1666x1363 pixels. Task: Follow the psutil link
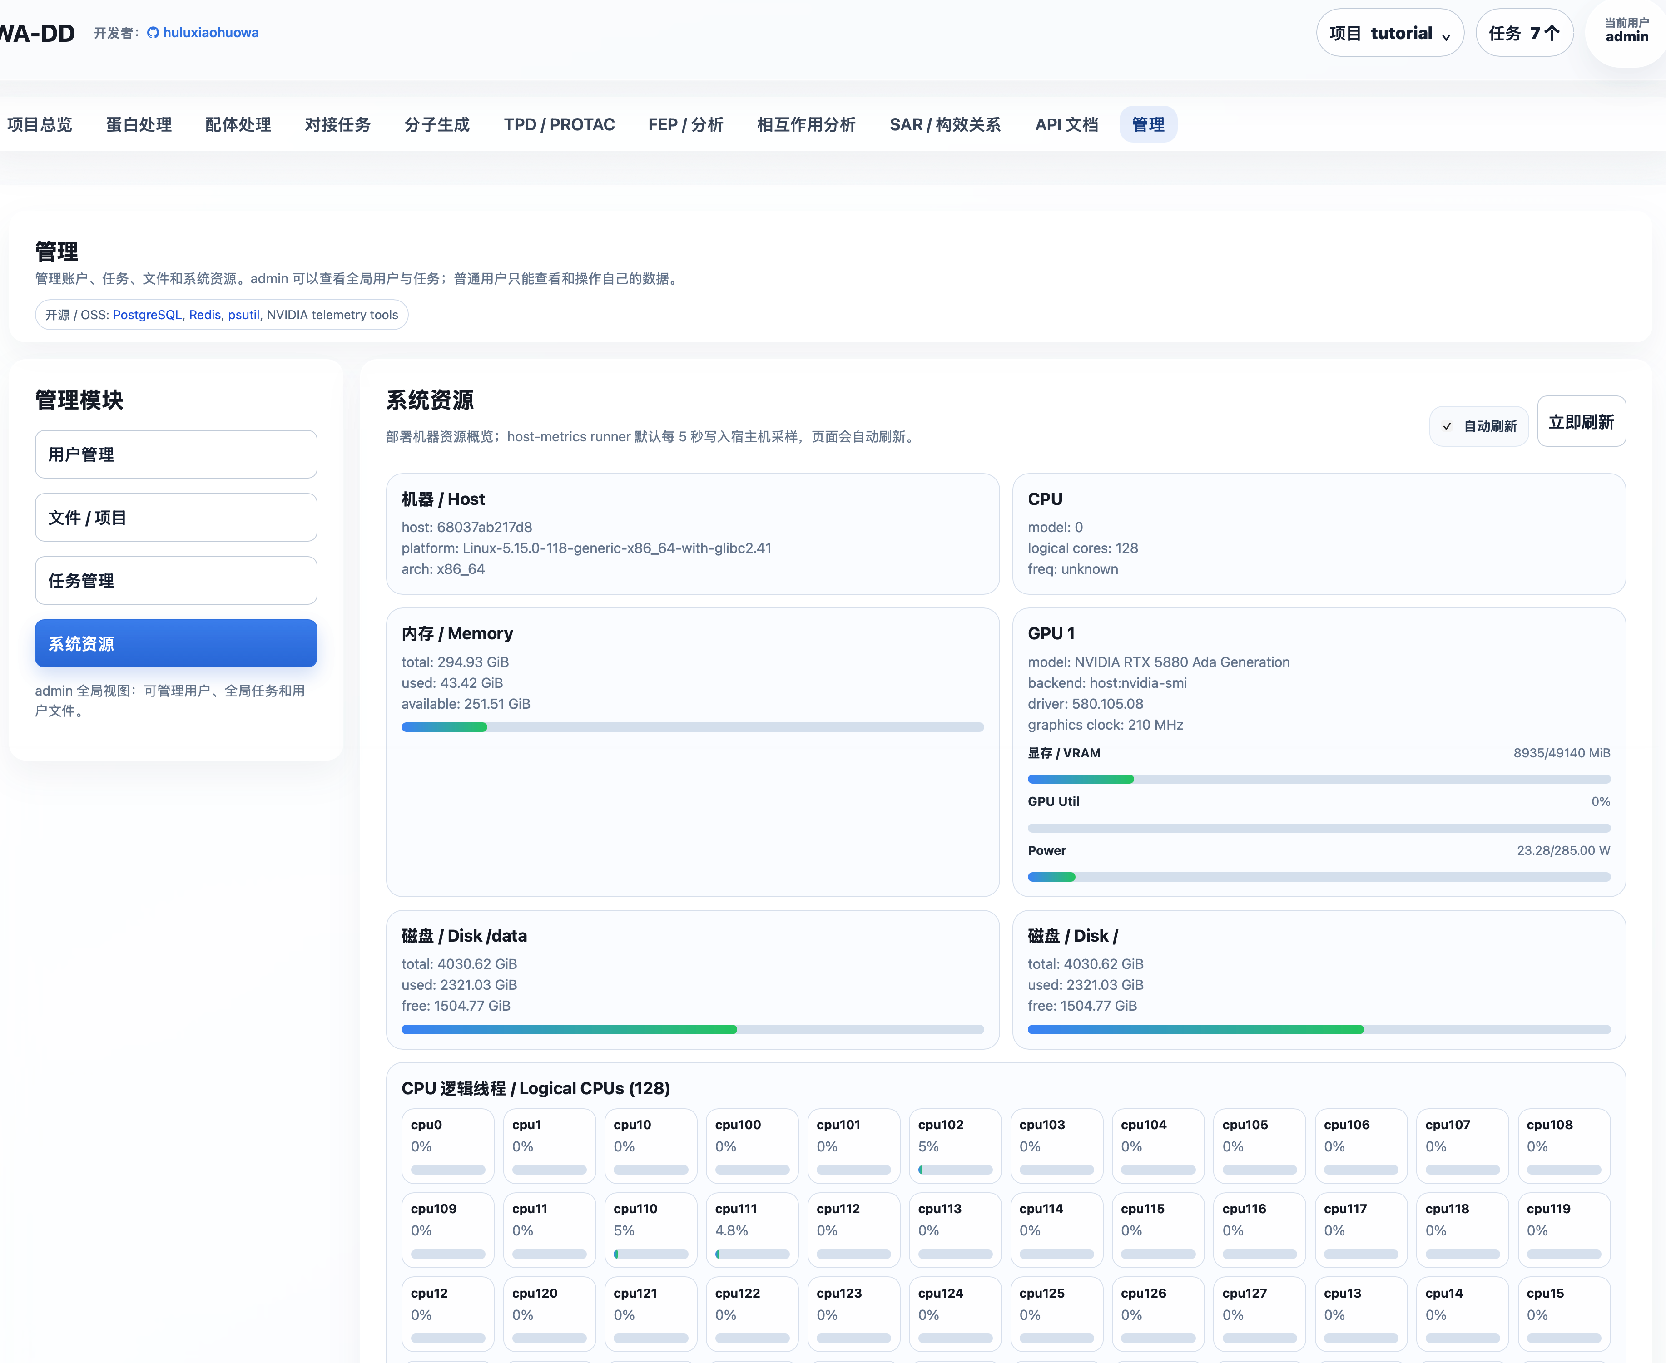(x=243, y=315)
